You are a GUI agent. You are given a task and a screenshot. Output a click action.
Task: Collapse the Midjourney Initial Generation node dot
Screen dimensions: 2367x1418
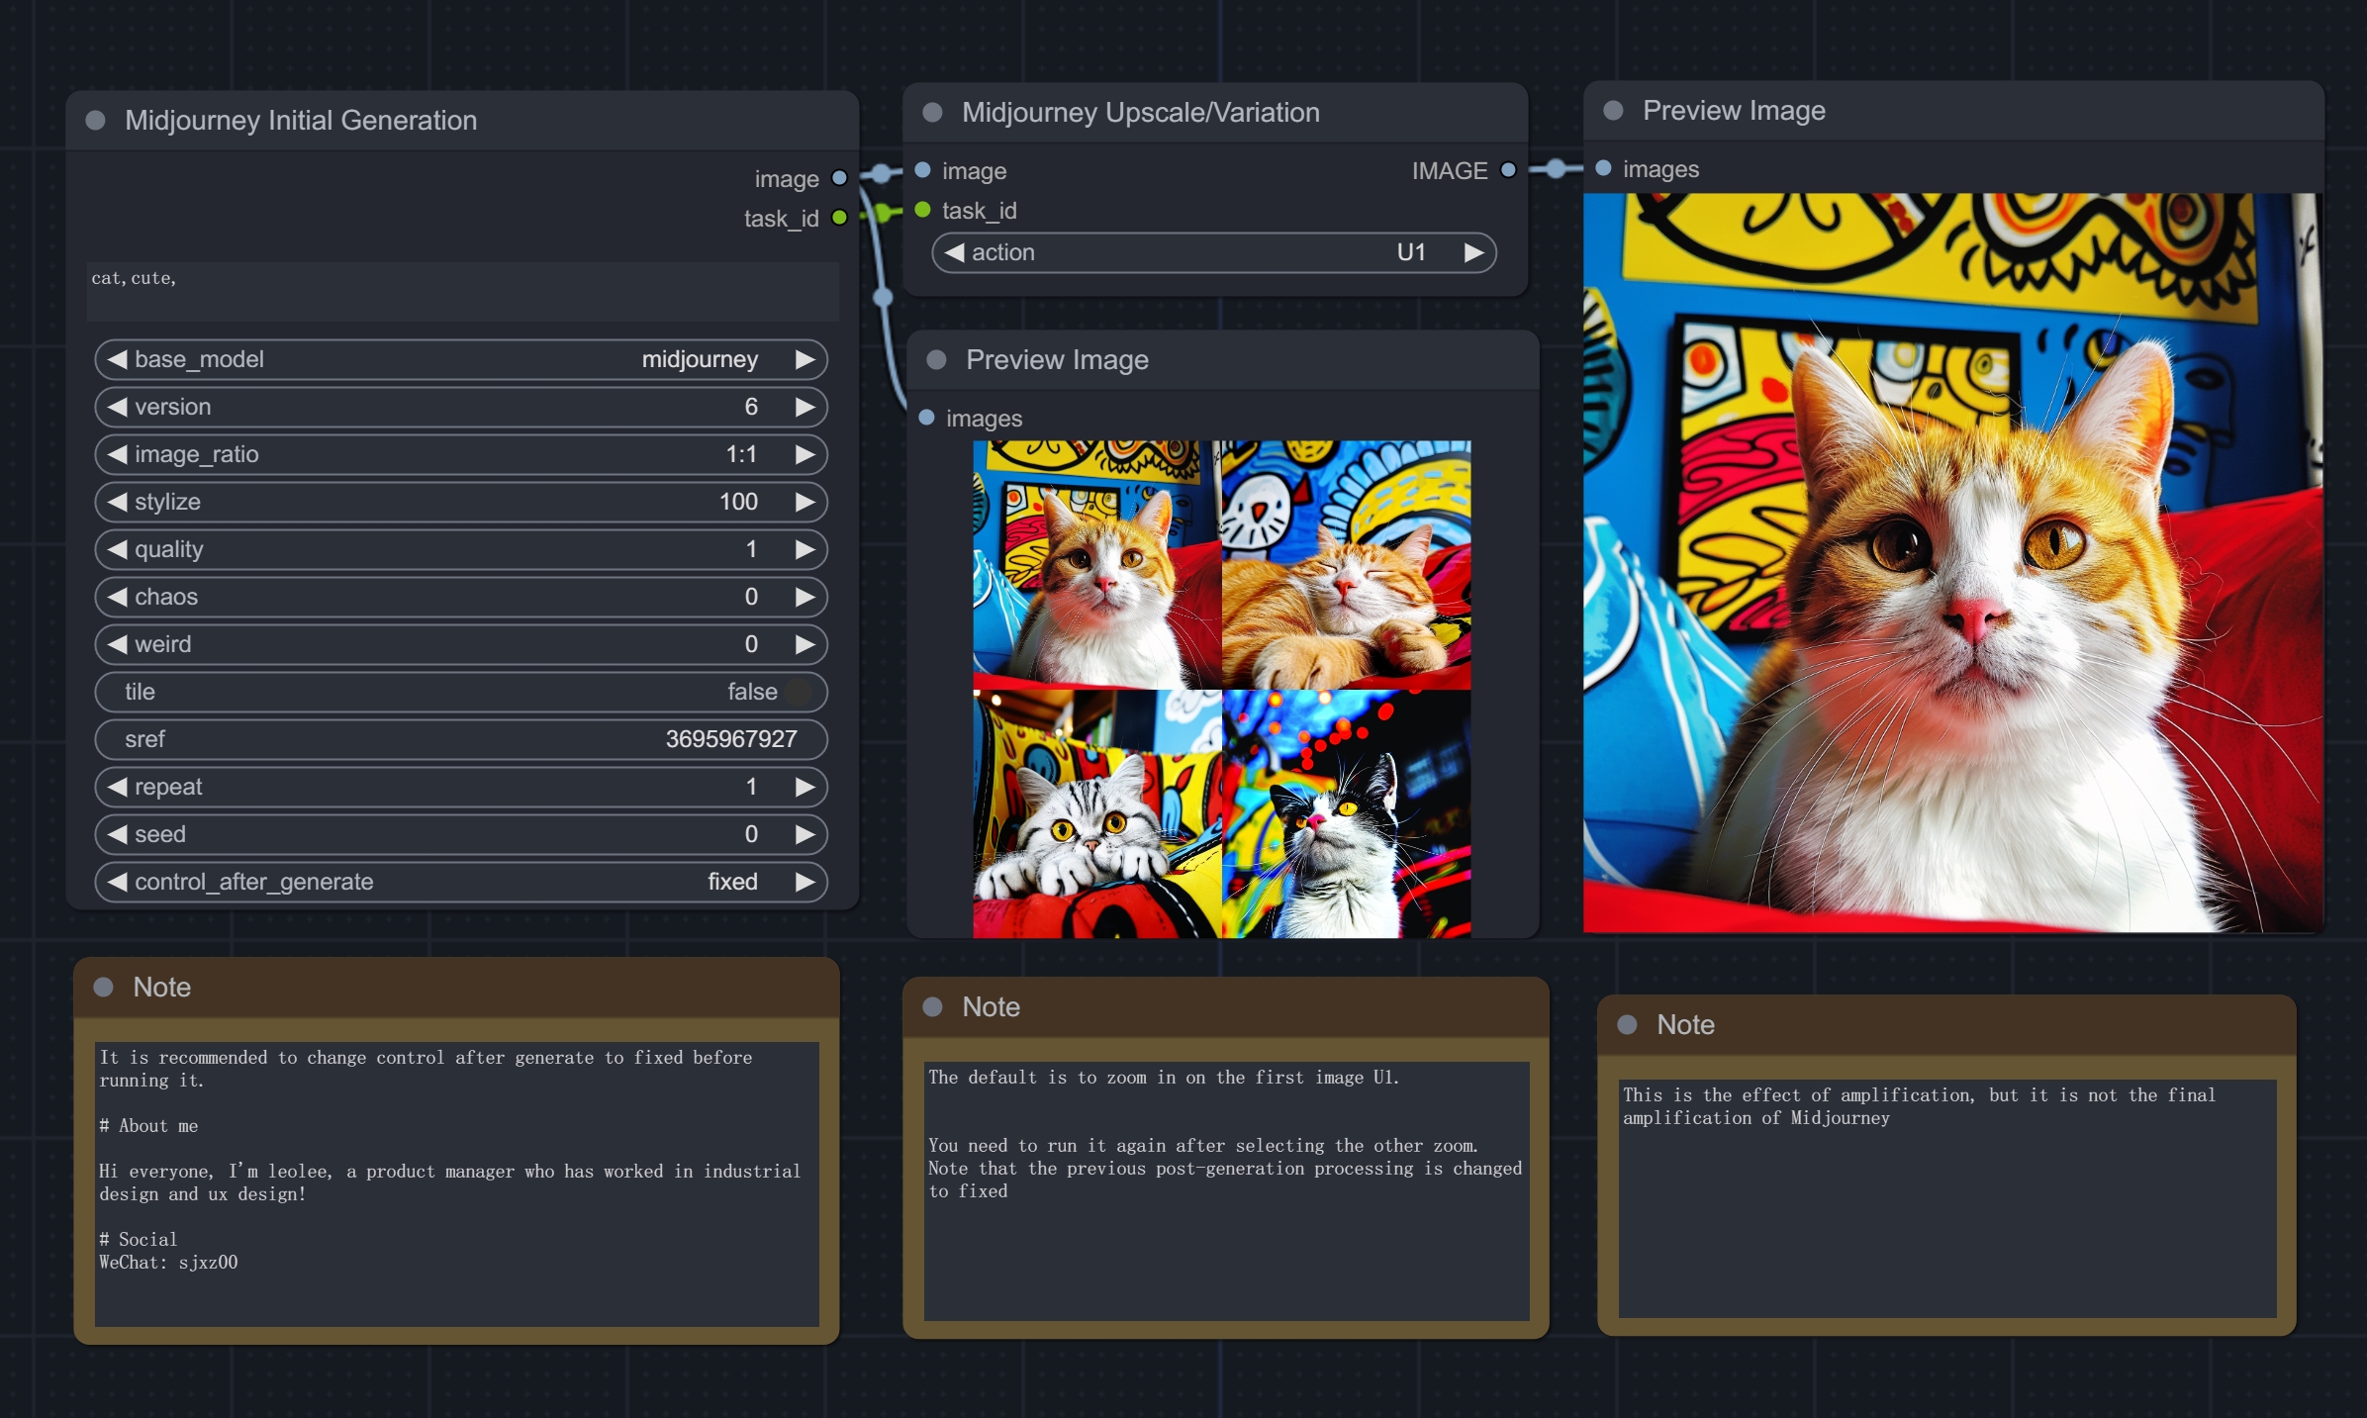pos(96,120)
